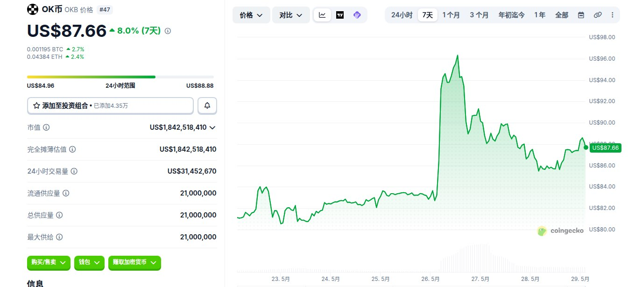
Task: Open the 7-day change info icon
Action: 168,31
